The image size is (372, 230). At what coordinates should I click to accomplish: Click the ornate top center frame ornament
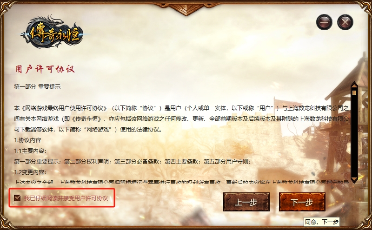click(x=186, y=8)
